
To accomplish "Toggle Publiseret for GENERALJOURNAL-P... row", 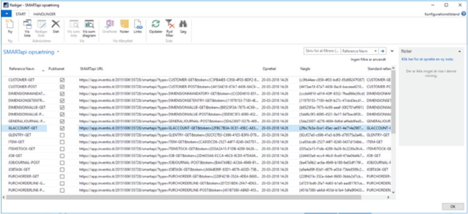I will 62,121.
